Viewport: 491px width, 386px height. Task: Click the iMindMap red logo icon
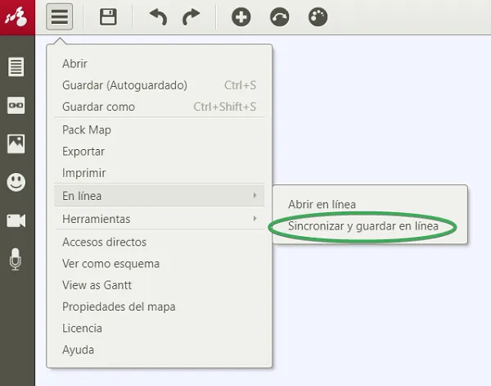(17, 17)
